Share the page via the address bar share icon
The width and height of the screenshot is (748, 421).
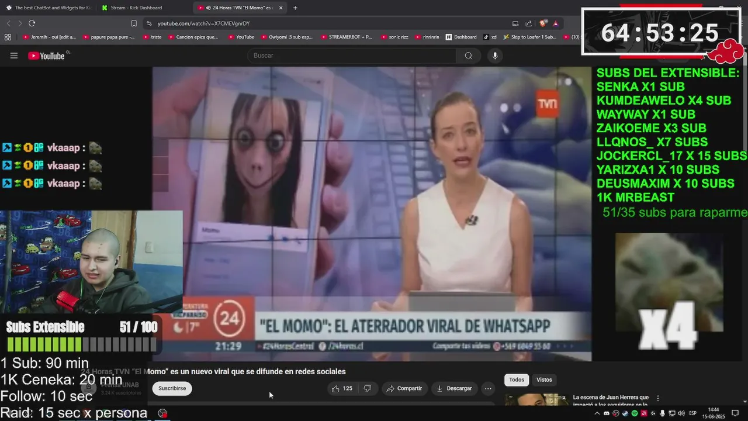(x=529, y=23)
